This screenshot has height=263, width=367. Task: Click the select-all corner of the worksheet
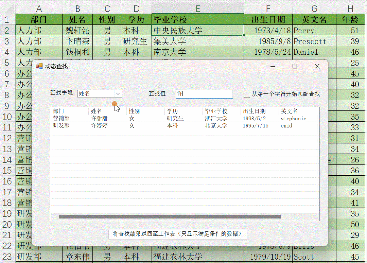(x=10, y=8)
